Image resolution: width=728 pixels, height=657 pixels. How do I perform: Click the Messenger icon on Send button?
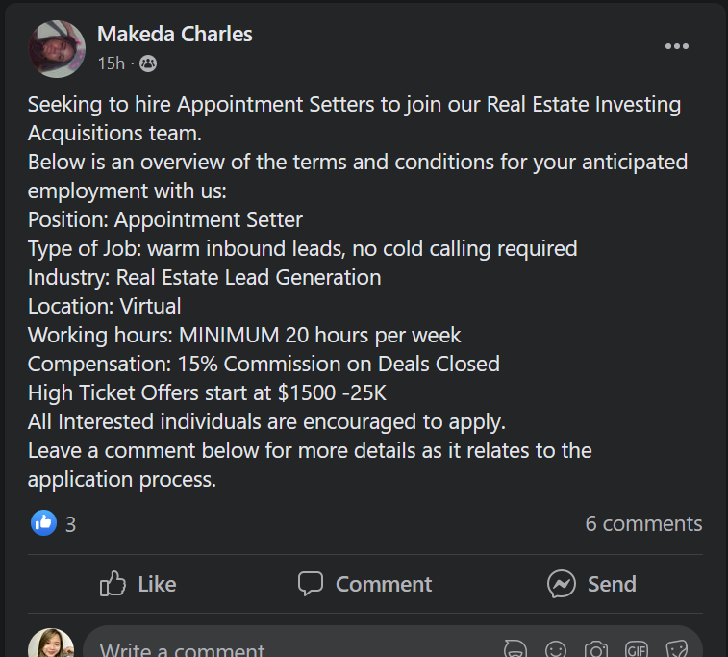[x=562, y=584]
